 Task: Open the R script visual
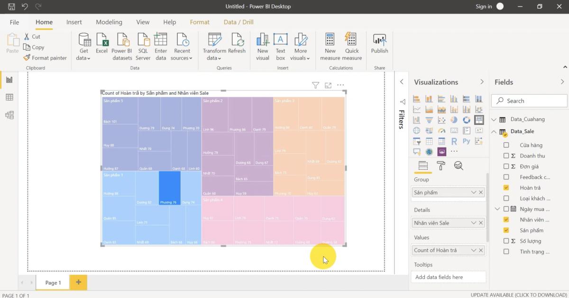click(x=454, y=140)
